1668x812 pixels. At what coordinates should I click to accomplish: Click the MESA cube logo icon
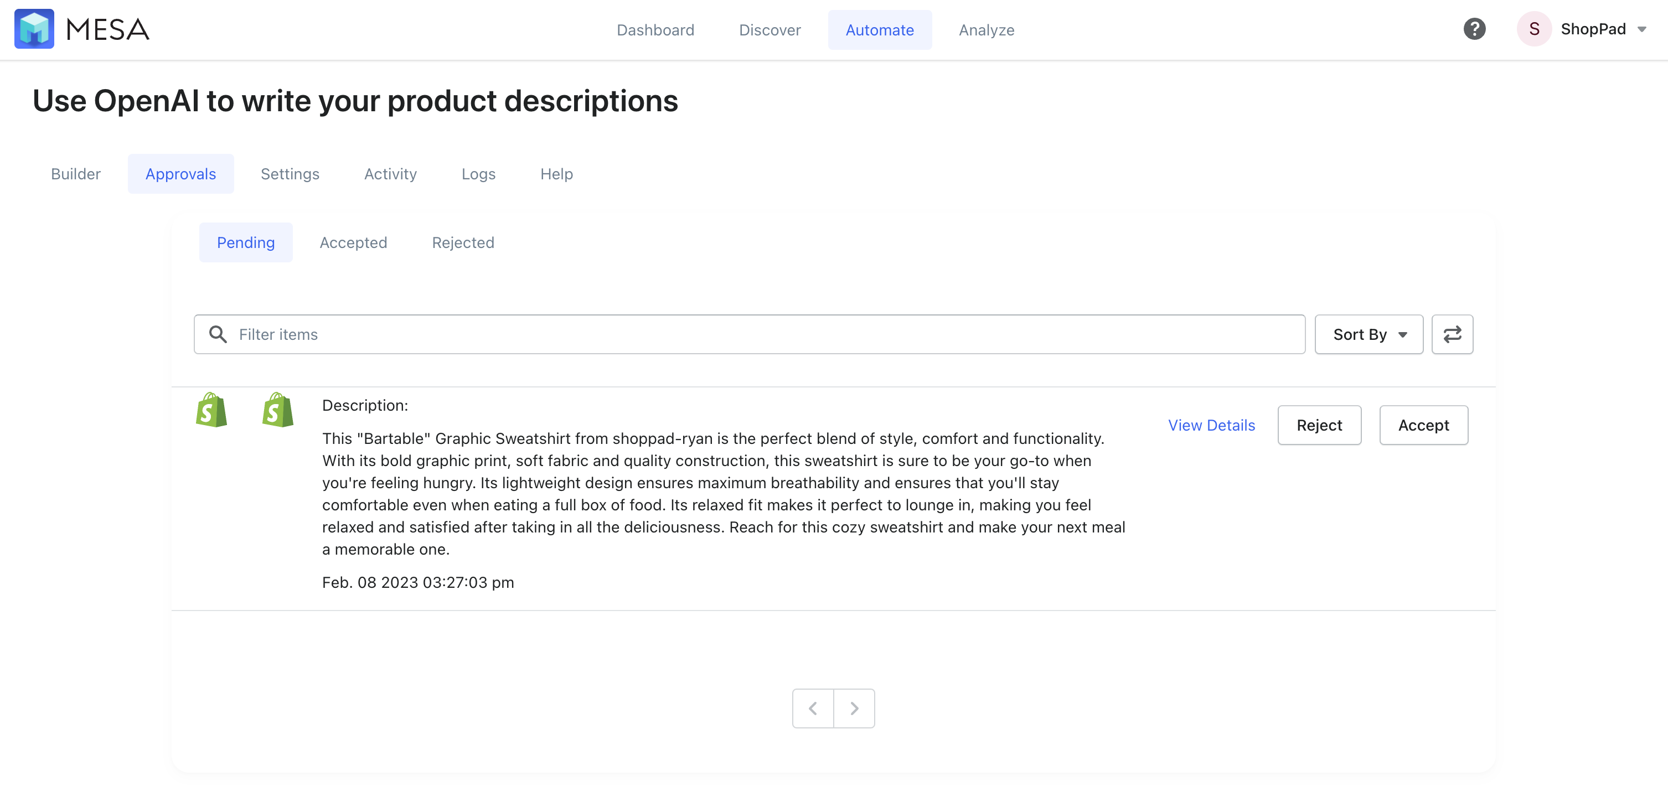click(x=34, y=29)
